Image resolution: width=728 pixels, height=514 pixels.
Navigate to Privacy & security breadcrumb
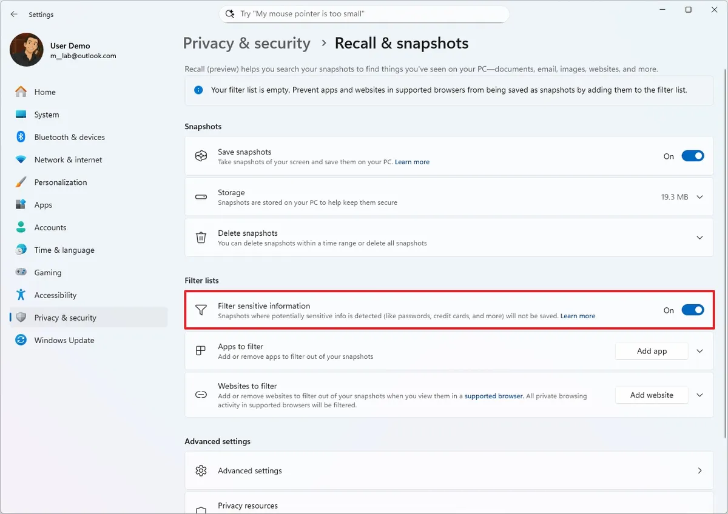point(246,43)
